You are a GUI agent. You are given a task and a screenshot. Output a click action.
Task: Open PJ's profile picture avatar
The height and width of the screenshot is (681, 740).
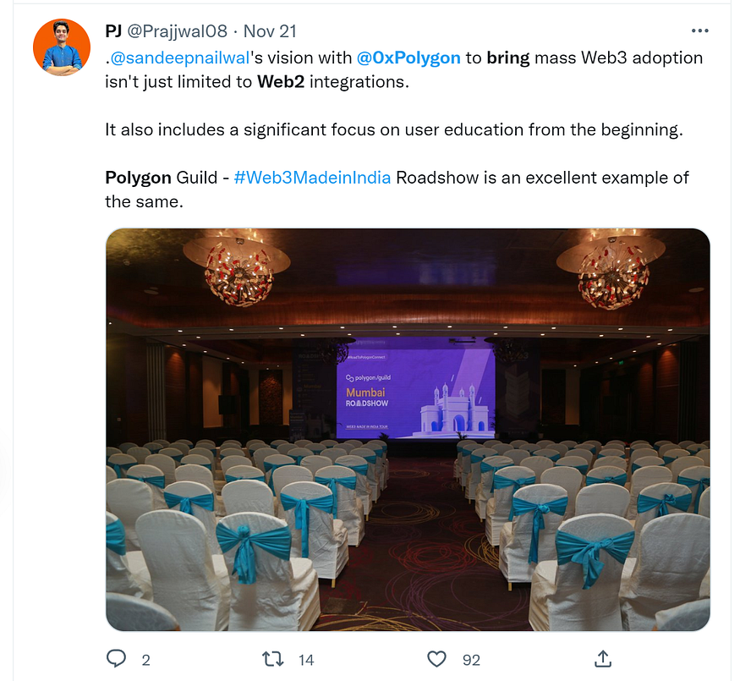coord(62,47)
